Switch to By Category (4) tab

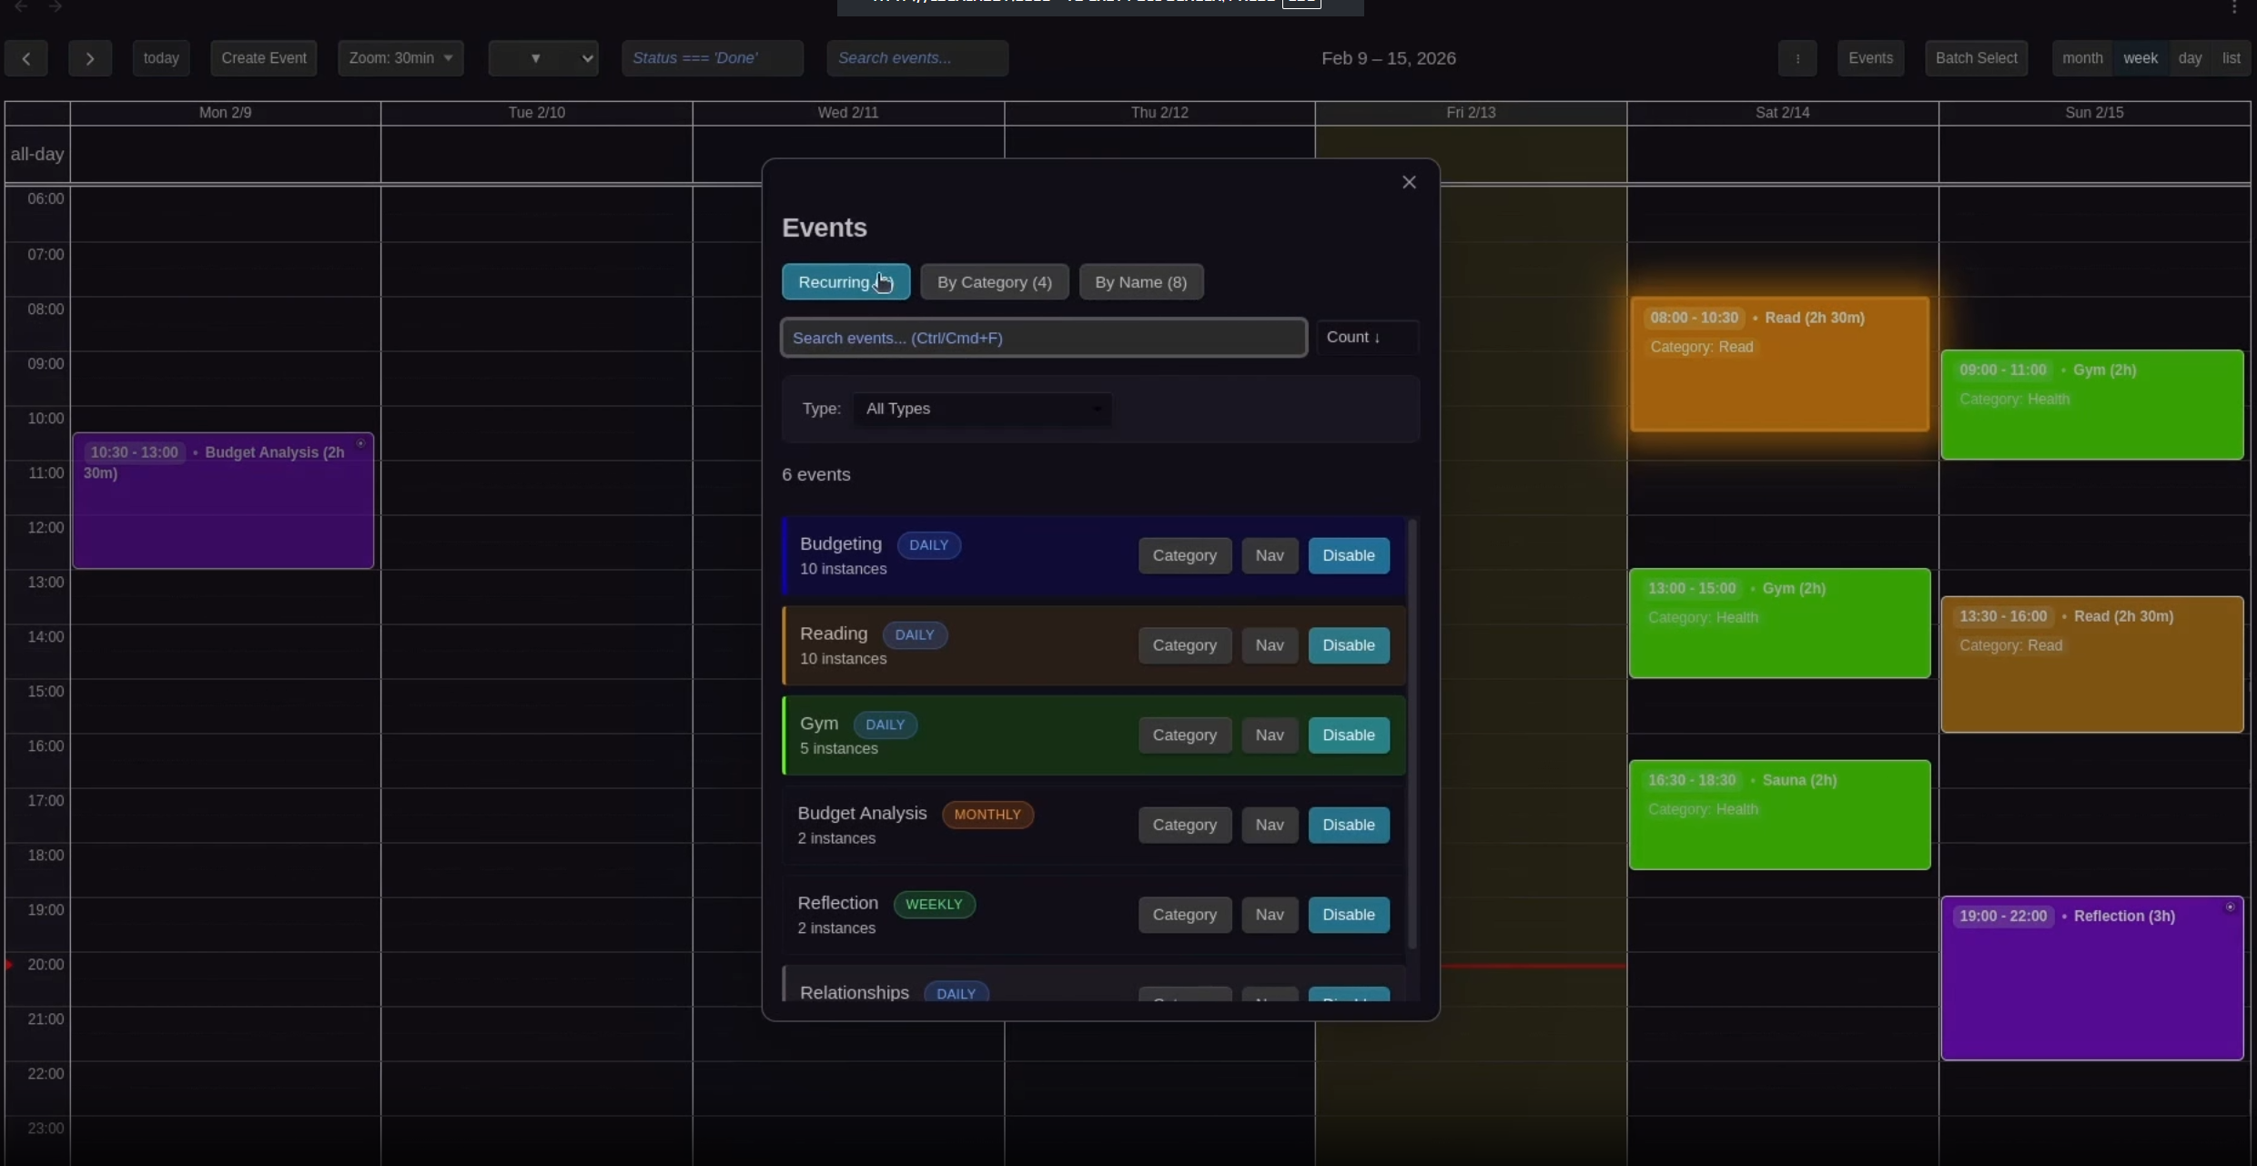pos(994,282)
